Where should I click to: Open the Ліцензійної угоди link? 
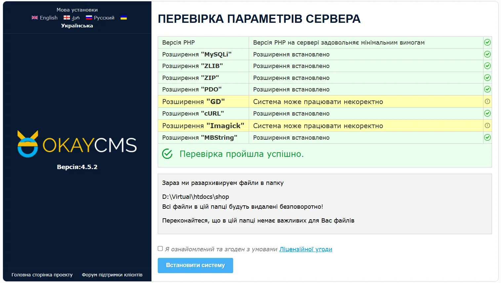(x=305, y=249)
